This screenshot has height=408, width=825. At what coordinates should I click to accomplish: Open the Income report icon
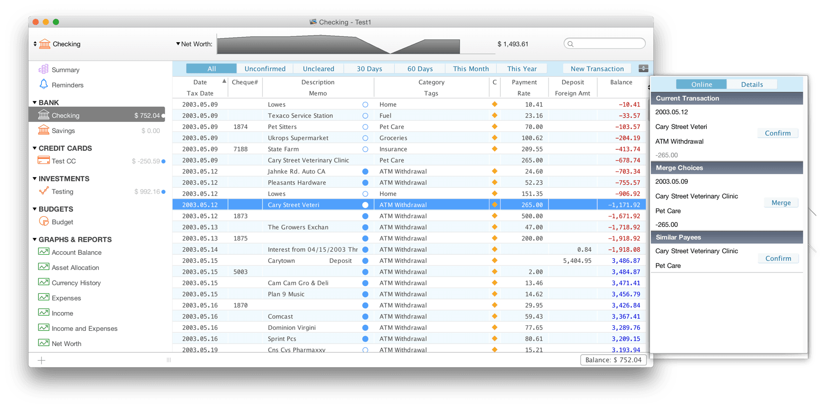click(44, 313)
